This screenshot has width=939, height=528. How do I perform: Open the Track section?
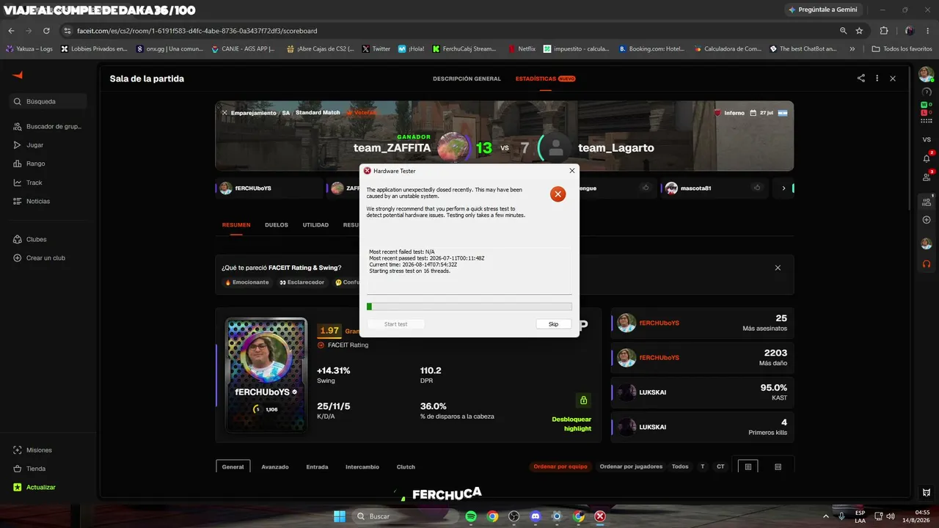click(x=28, y=183)
